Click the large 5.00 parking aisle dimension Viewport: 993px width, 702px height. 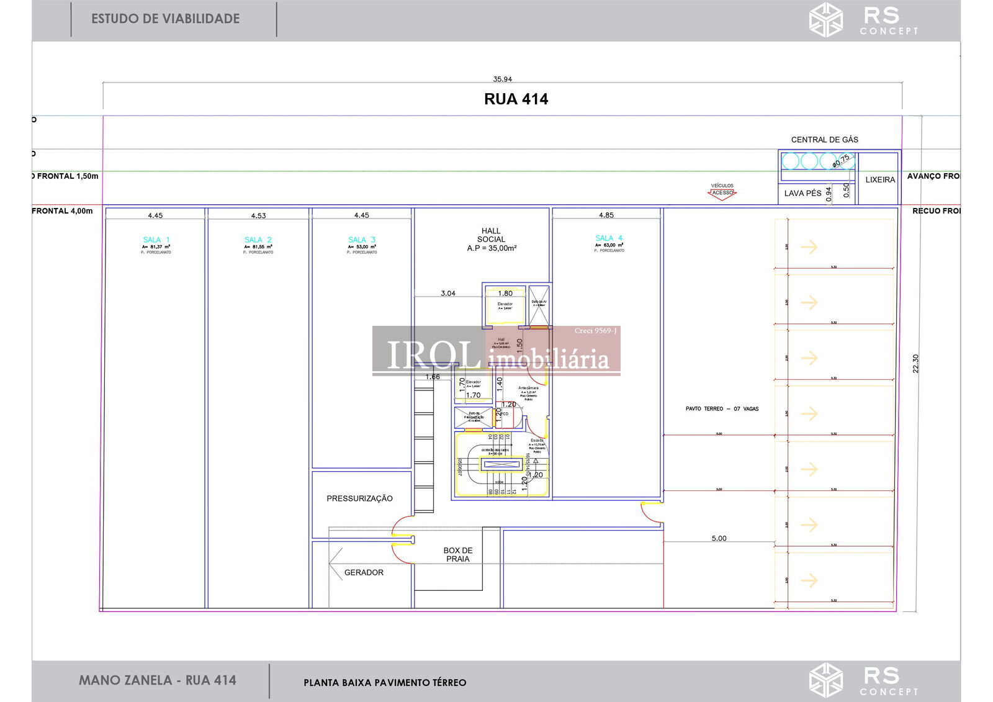click(719, 538)
